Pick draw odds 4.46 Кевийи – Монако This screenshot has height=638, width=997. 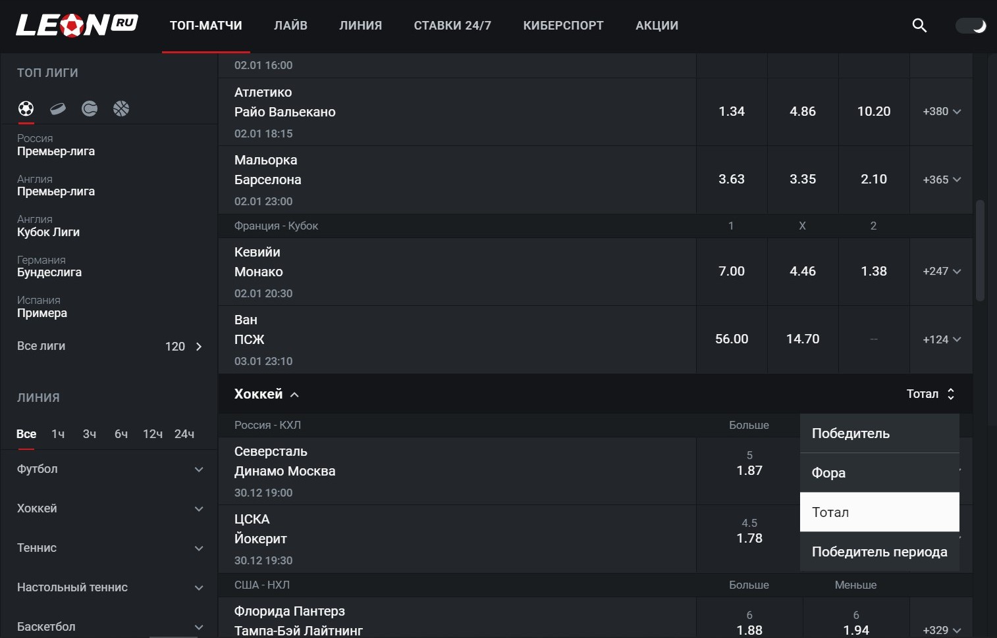[803, 272]
